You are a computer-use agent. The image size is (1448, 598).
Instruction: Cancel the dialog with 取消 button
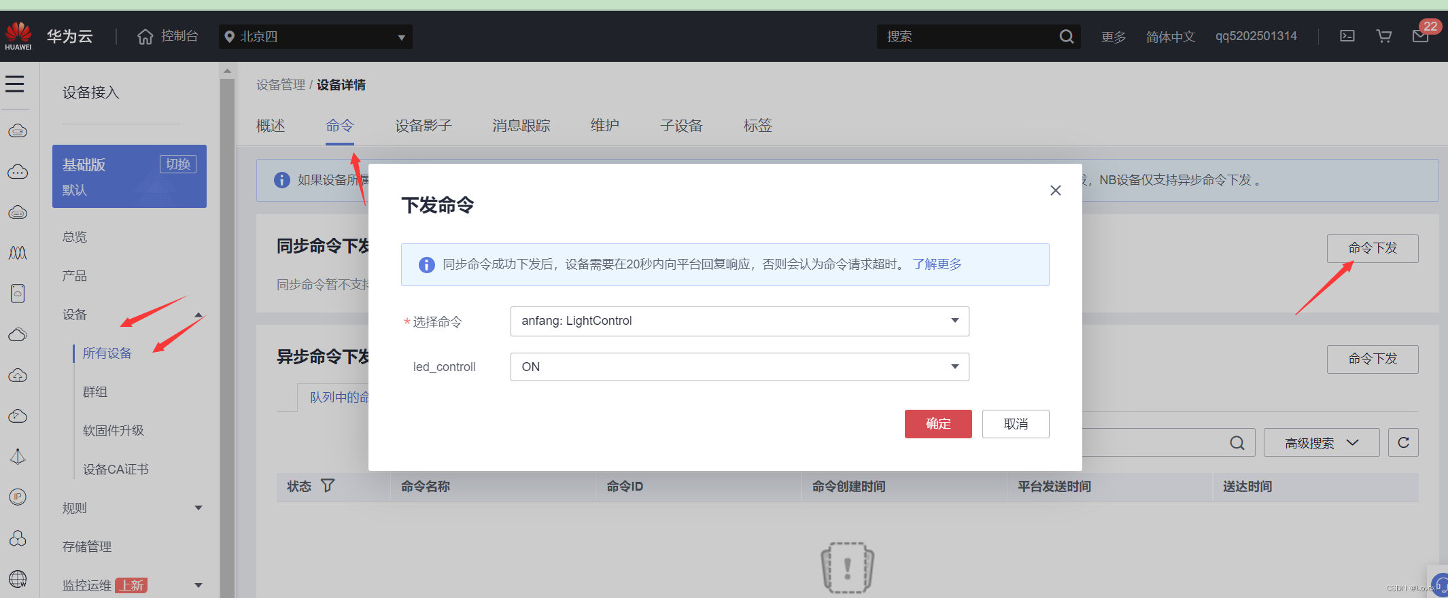(1016, 424)
